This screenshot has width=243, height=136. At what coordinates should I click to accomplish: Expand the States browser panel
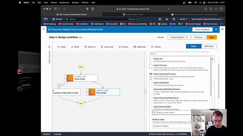tap(49, 47)
